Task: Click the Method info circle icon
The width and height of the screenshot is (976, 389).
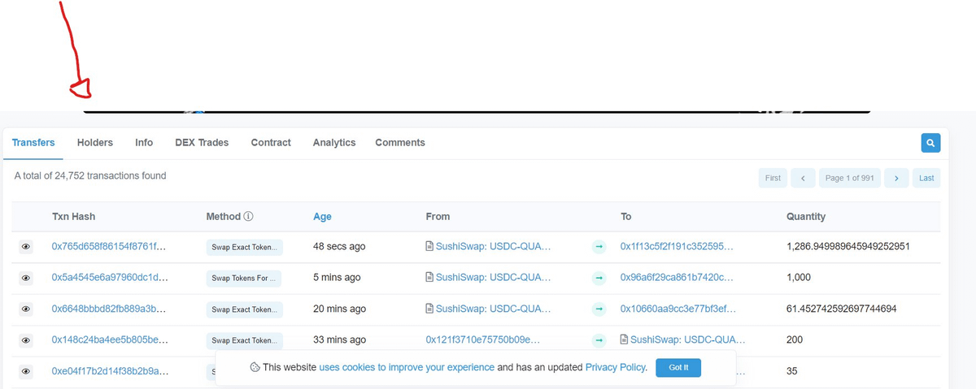Action: coord(248,217)
